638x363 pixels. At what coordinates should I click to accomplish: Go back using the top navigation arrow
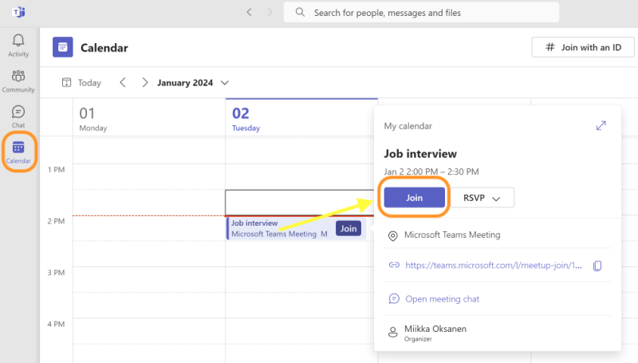(x=250, y=13)
